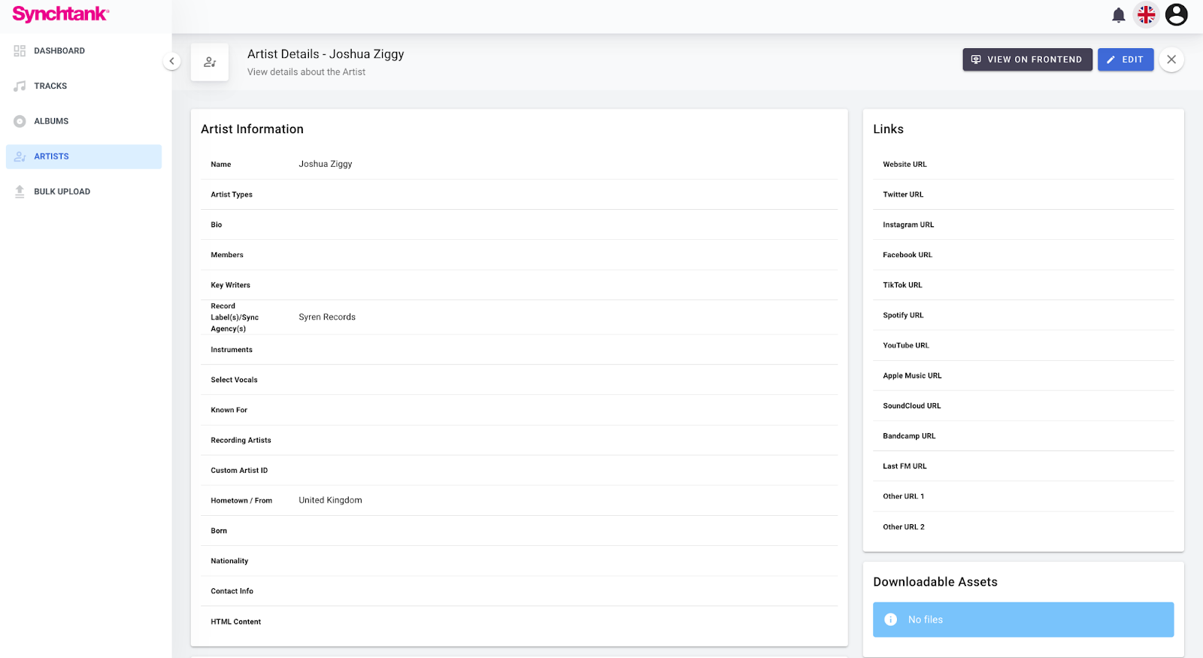This screenshot has height=658, width=1203.
Task: Open the UK flag language selector
Action: click(1146, 15)
